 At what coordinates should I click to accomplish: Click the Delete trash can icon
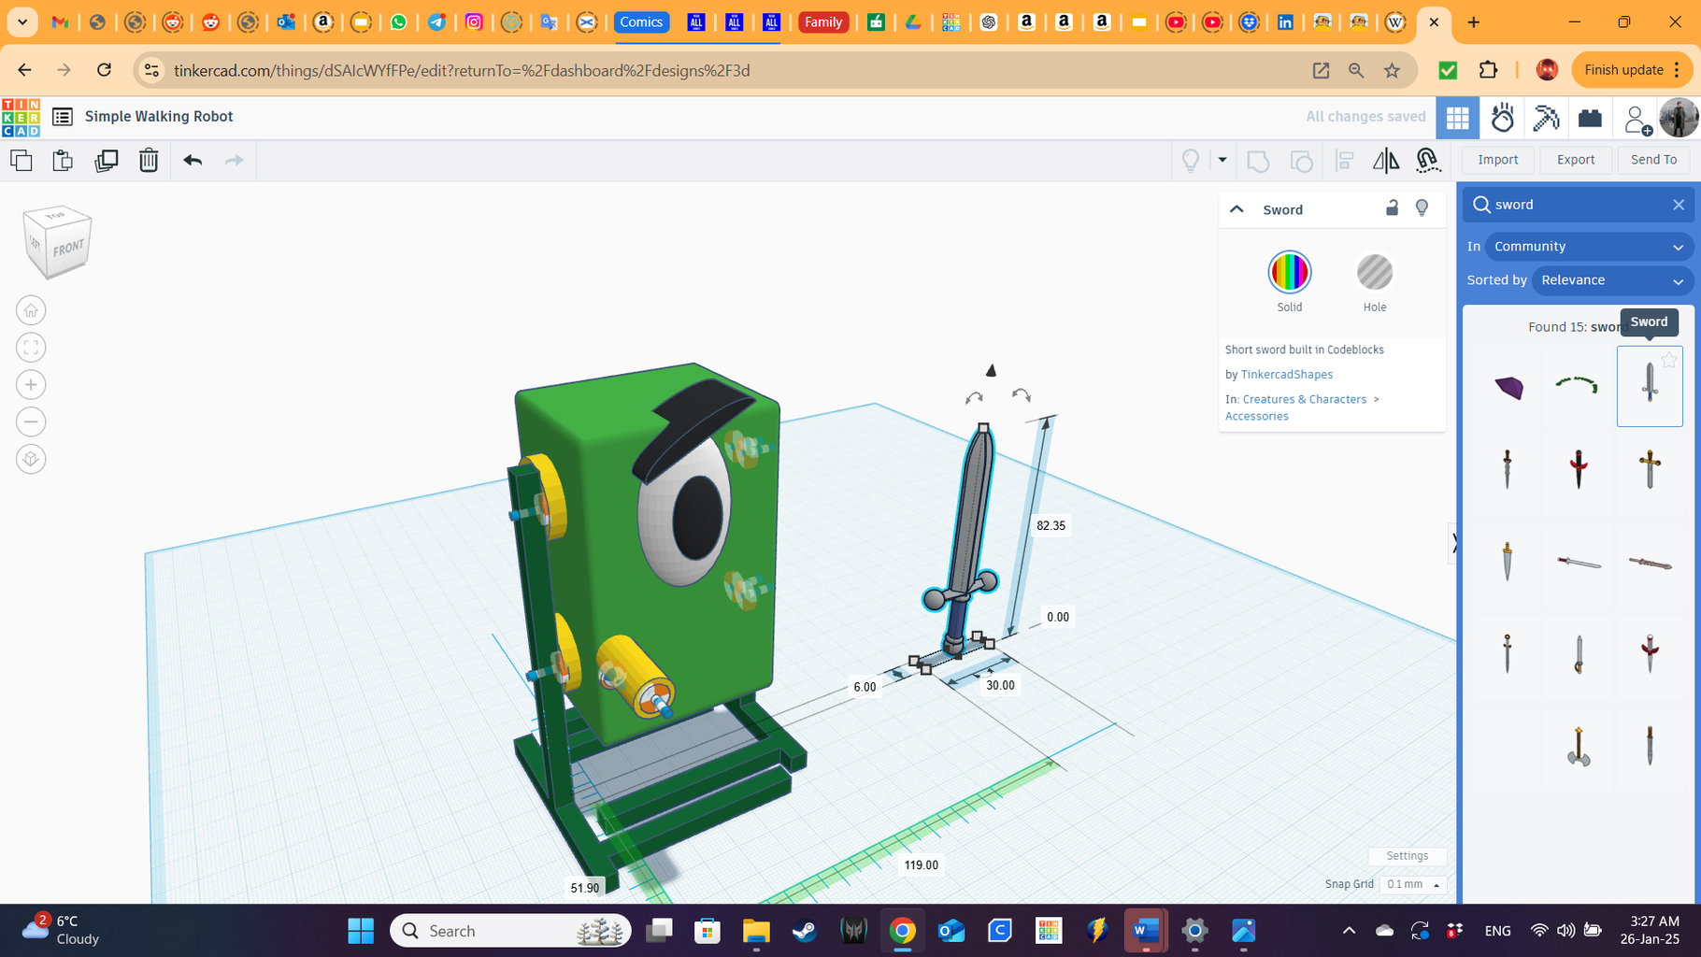(149, 160)
